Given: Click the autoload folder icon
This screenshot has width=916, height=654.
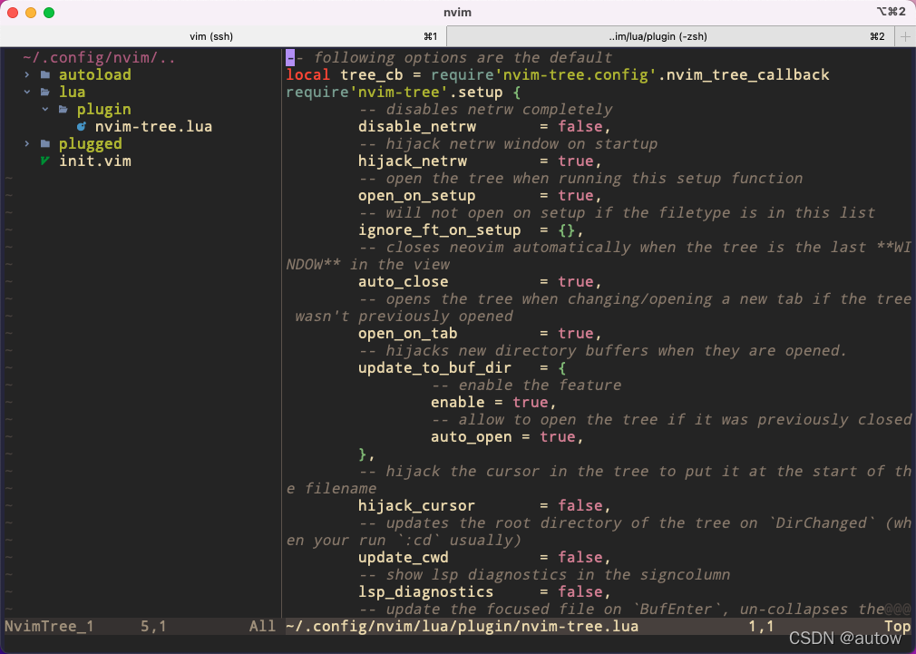Looking at the screenshot, I should click(x=45, y=74).
